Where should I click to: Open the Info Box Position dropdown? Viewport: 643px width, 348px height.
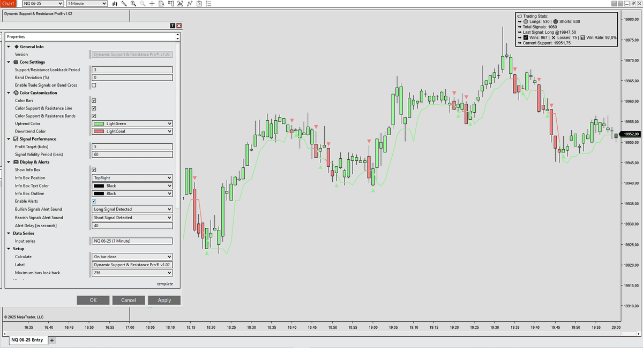click(x=132, y=178)
